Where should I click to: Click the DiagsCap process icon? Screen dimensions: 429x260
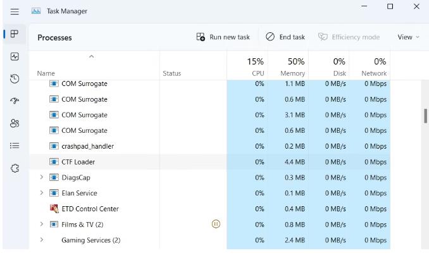54,177
